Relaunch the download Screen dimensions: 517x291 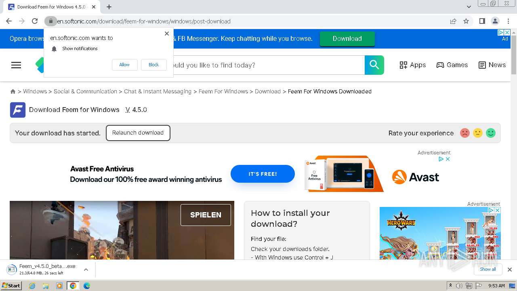(138, 133)
